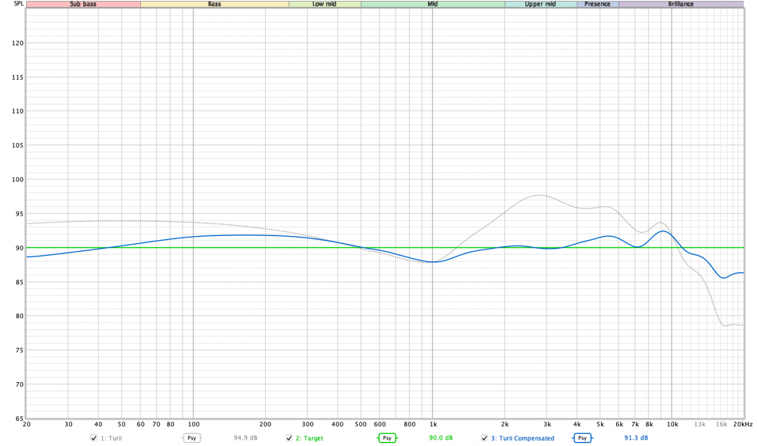Image resolution: width=757 pixels, height=446 pixels.
Task: Click the '3: Turii Compensated' legend label
Action: coord(523,438)
